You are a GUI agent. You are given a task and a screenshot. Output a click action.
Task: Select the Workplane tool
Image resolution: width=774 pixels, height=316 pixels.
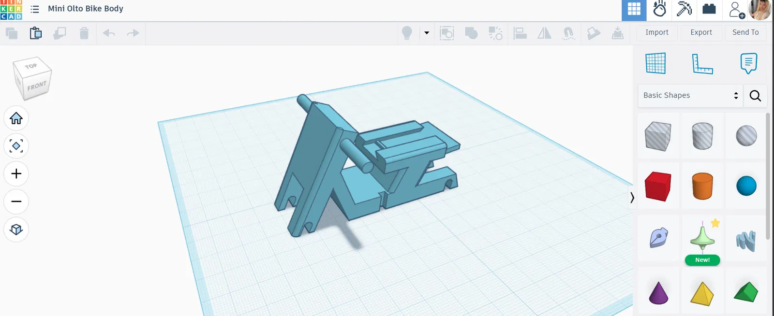tap(655, 63)
